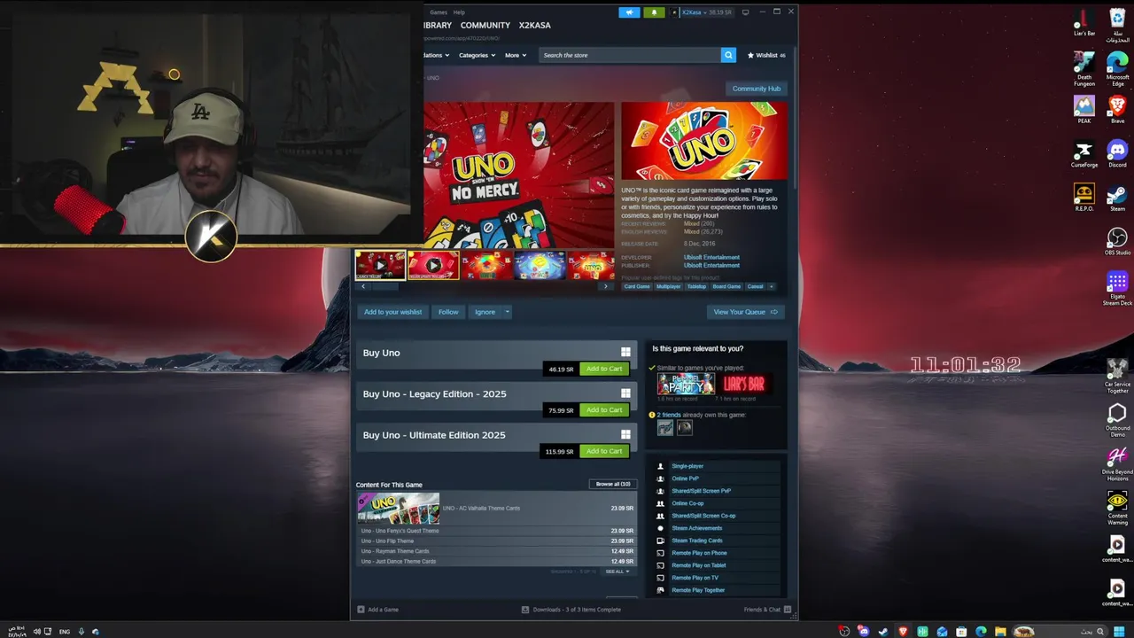1134x638 pixels.
Task: Open Content Warning desktop icon
Action: 1117,508
